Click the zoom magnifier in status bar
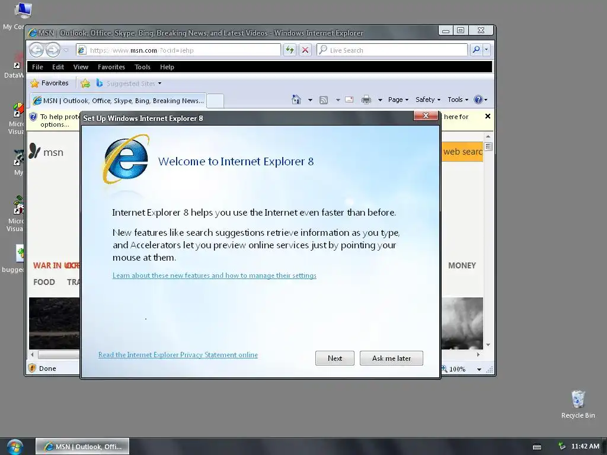 [445, 369]
